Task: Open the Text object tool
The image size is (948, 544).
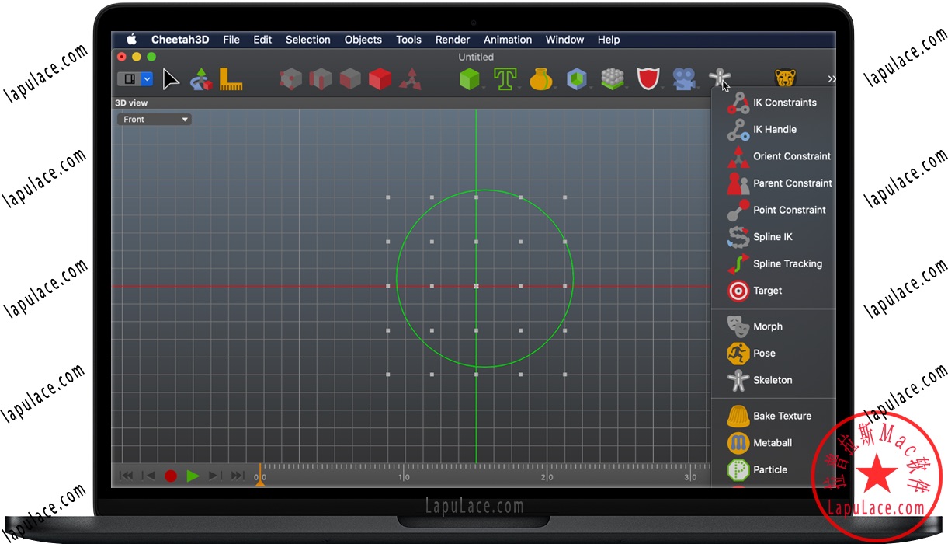Action: [505, 78]
